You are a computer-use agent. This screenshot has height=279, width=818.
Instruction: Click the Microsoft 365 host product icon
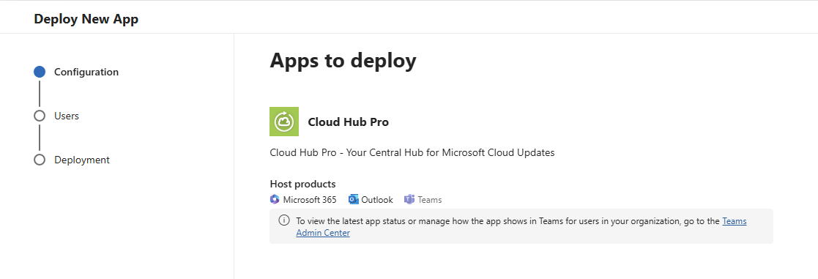[275, 199]
